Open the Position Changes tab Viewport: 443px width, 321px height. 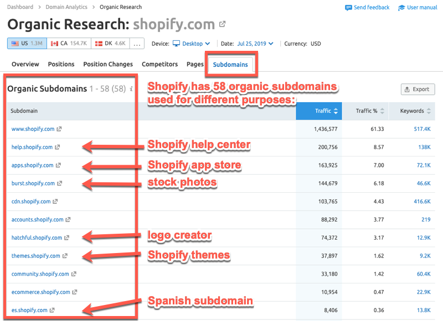pos(107,64)
